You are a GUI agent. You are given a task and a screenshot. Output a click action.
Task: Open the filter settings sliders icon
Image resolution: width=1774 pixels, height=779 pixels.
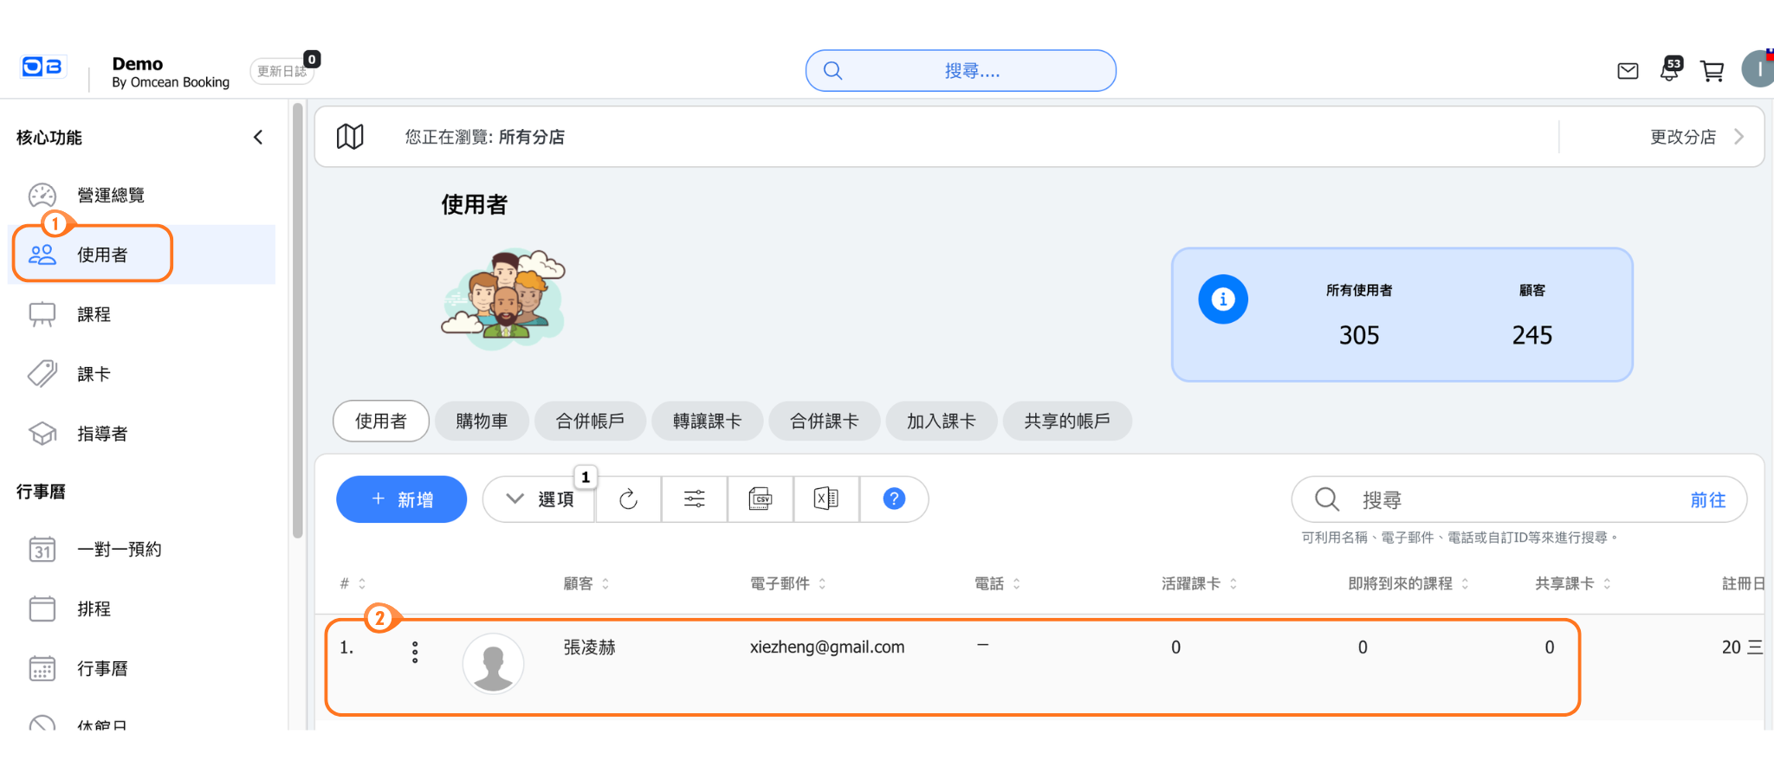[x=694, y=499]
